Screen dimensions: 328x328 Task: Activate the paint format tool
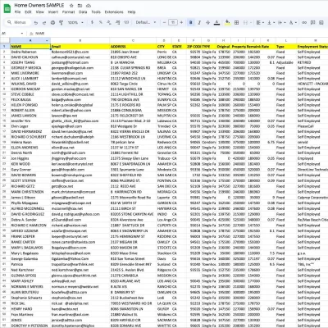(x=61, y=22)
